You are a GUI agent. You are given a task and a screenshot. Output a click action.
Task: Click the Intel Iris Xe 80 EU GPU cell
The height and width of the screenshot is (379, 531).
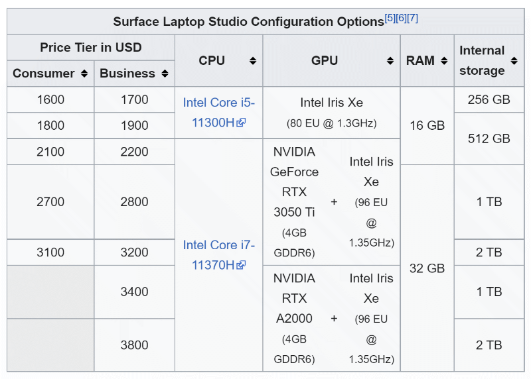[331, 112]
